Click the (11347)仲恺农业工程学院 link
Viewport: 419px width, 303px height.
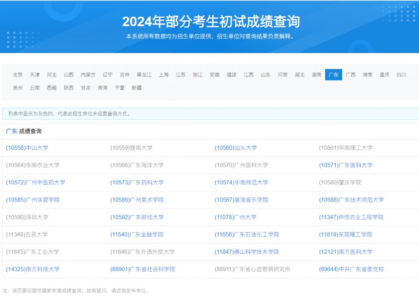pyautogui.click(x=351, y=218)
